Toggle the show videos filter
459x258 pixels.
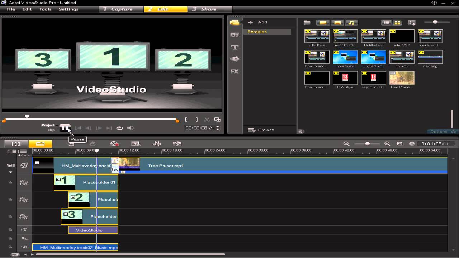[x=323, y=23]
